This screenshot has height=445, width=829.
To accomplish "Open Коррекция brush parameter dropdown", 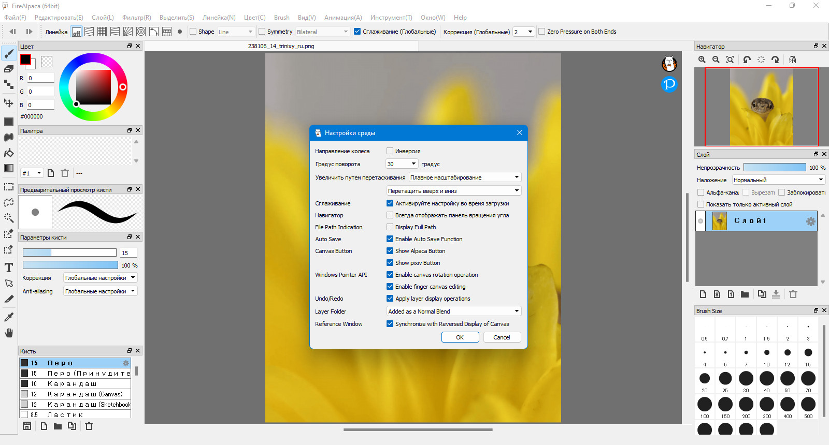I will [100, 278].
